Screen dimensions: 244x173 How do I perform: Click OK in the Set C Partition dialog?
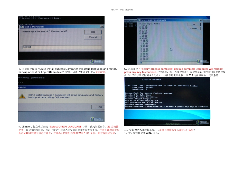click(93, 32)
